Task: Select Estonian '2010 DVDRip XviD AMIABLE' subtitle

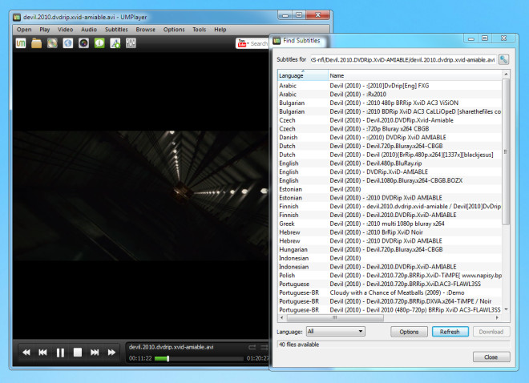Action: [x=390, y=198]
